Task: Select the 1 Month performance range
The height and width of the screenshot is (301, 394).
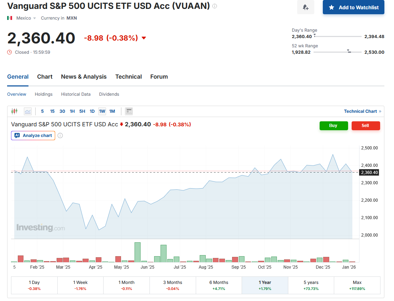Action: (127, 285)
